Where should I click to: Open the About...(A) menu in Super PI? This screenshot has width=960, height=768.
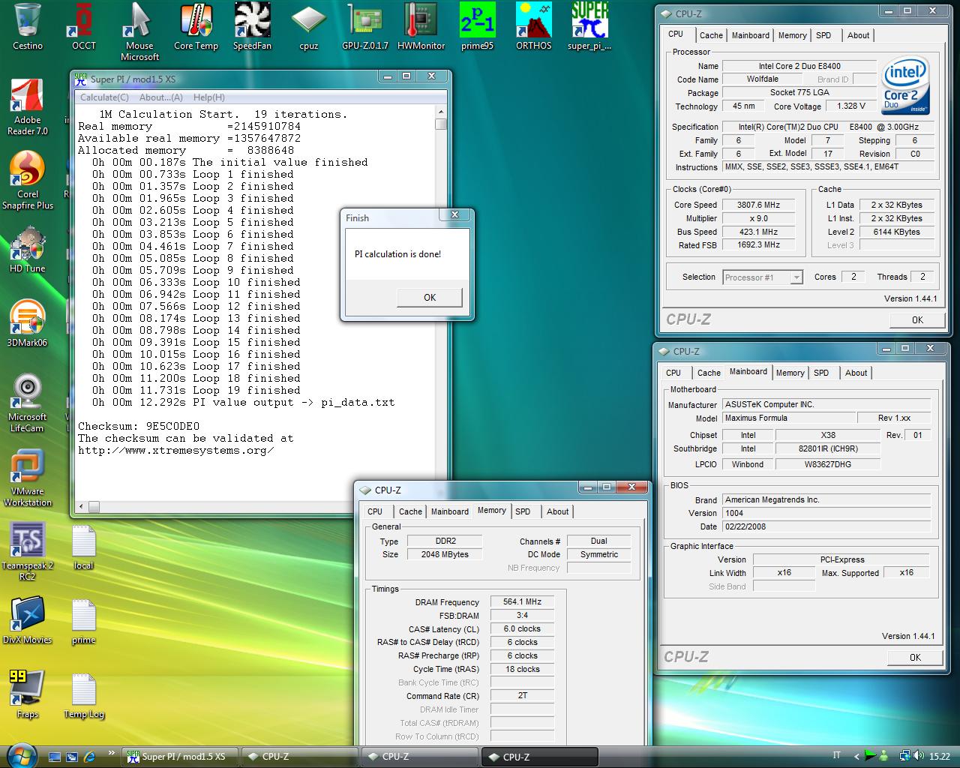click(161, 97)
